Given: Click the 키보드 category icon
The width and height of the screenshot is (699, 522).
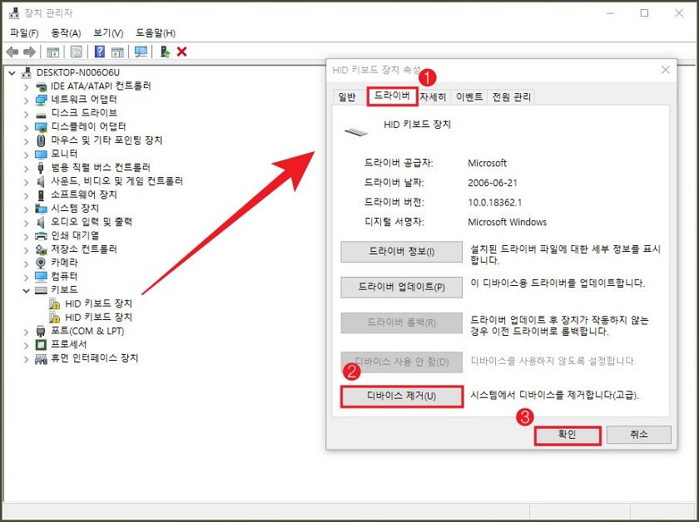Looking at the screenshot, I should 41,290.
